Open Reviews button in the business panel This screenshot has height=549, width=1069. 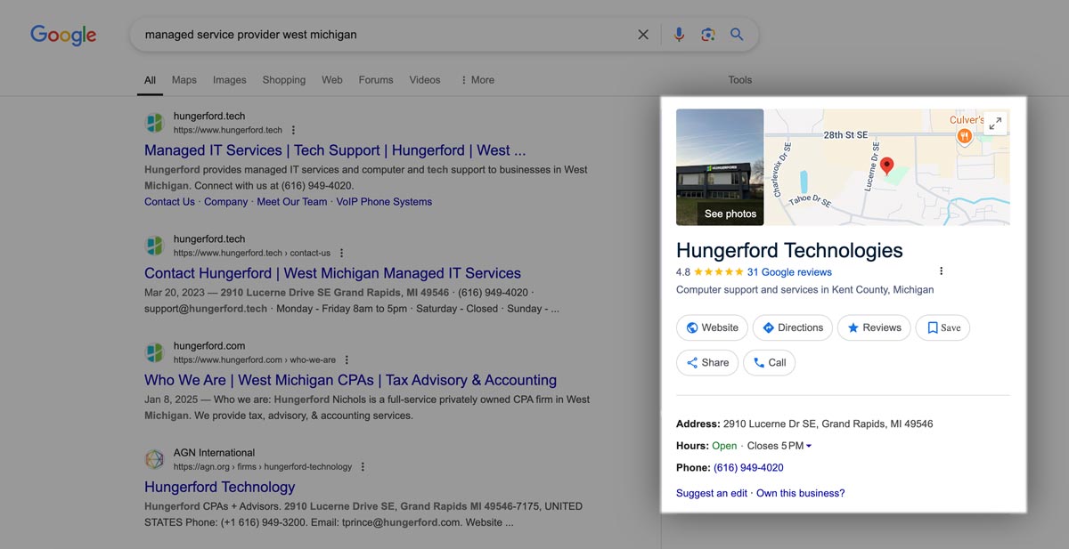click(x=874, y=327)
